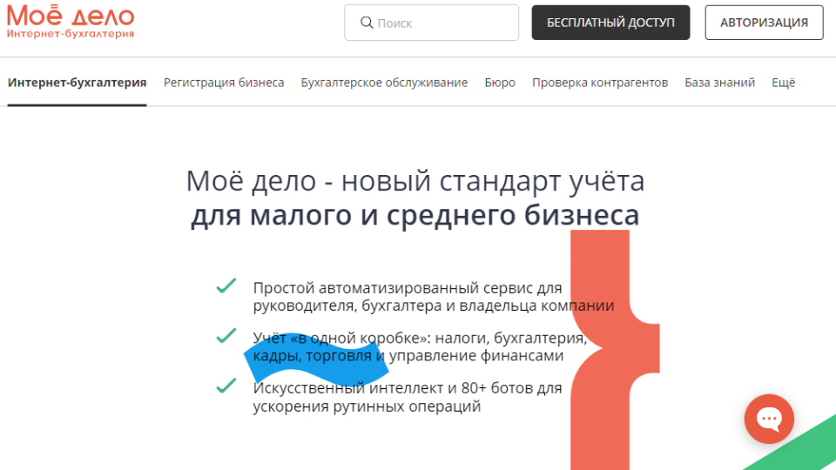Visit the База знаний section

[720, 83]
